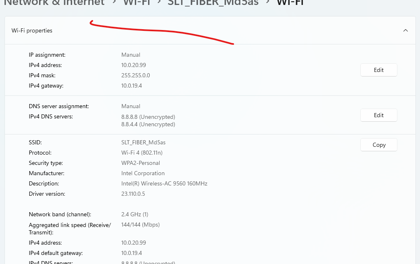Click the IPv4 mask value 255.255.0.0
The height and width of the screenshot is (264, 420).
(135, 76)
